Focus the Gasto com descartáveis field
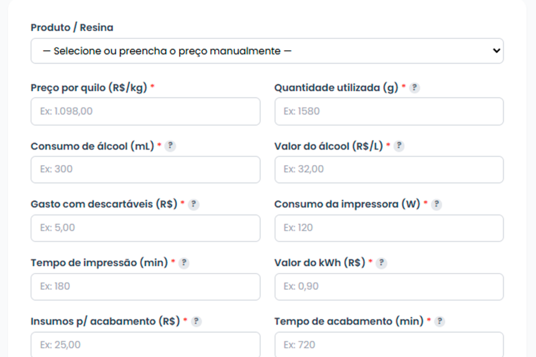536x357 pixels. point(146,228)
